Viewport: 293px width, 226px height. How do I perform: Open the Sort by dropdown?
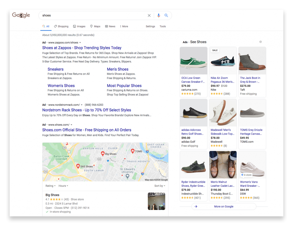[x=160, y=186]
